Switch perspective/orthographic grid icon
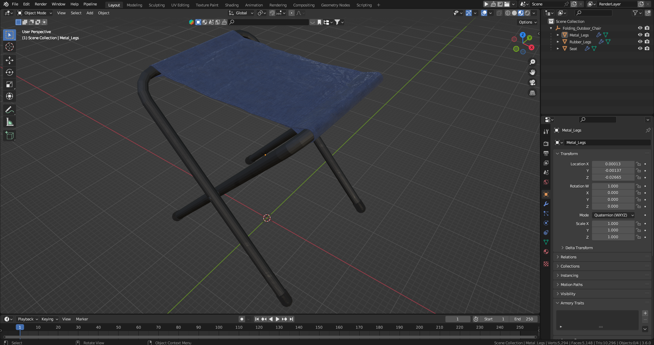 point(532,93)
